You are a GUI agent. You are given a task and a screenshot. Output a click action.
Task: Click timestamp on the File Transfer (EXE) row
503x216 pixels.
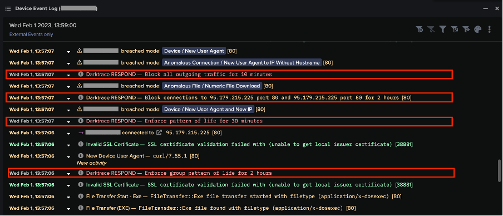(x=32, y=208)
